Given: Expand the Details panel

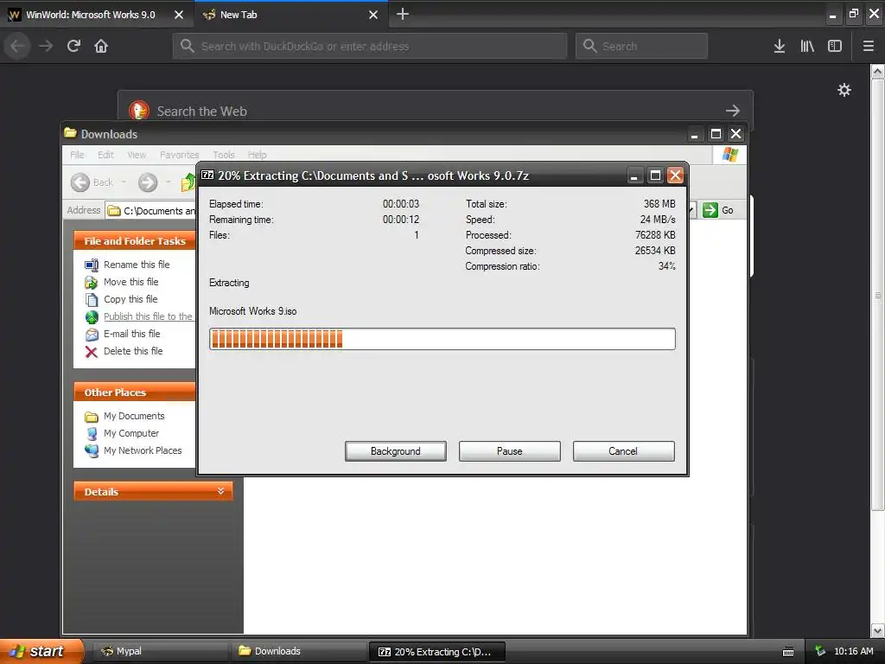Looking at the screenshot, I should (x=153, y=491).
